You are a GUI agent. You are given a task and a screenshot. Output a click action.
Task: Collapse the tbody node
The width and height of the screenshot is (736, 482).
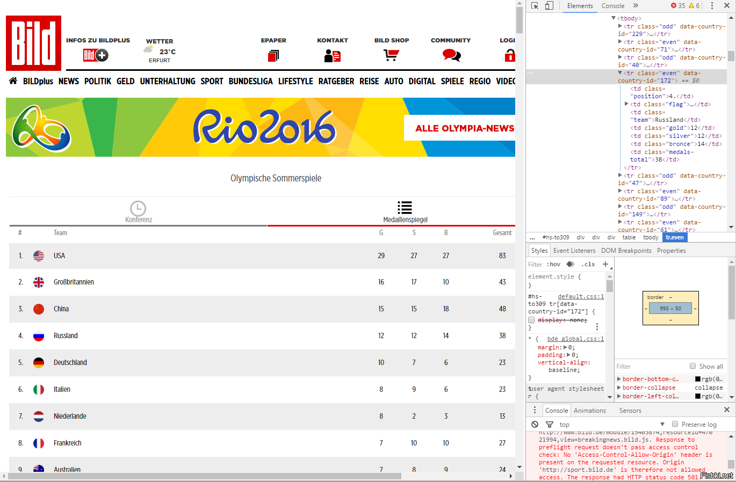[x=614, y=18]
